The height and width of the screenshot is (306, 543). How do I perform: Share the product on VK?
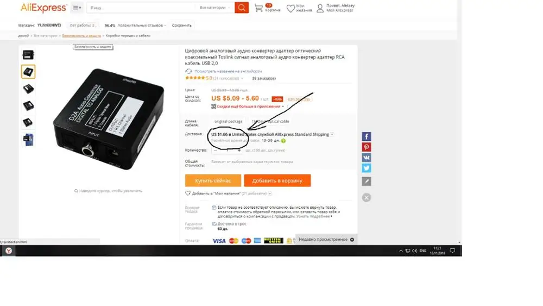pyautogui.click(x=367, y=157)
